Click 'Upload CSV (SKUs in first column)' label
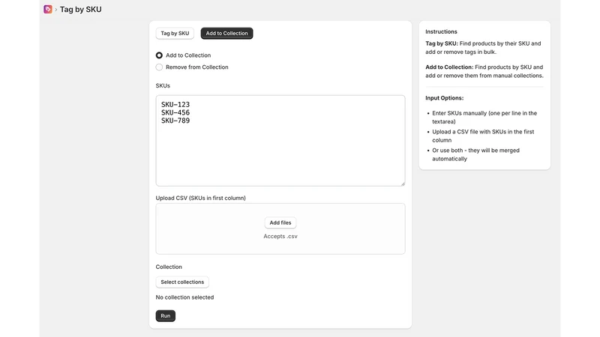Screen dimensions: 600x337 coord(200,198)
